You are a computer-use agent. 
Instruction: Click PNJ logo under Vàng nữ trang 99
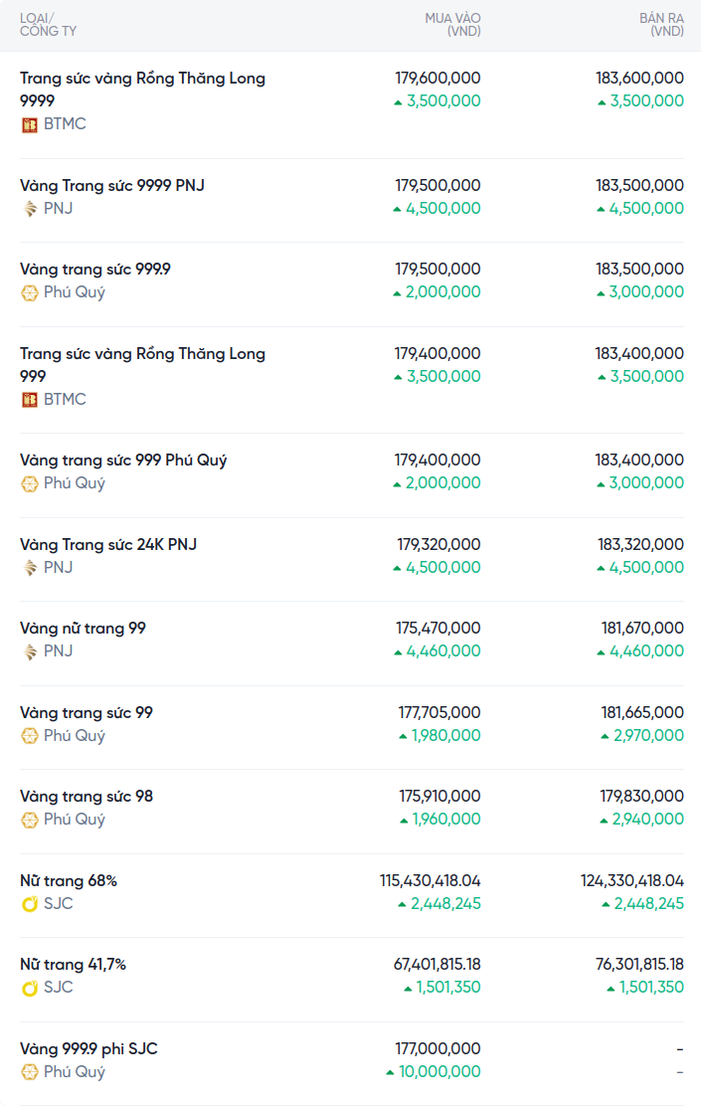(30, 651)
